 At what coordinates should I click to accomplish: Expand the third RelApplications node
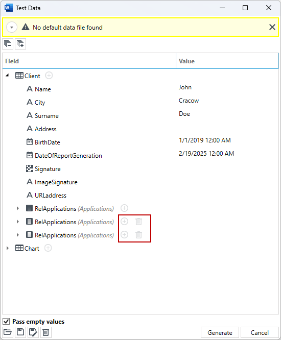(x=18, y=235)
